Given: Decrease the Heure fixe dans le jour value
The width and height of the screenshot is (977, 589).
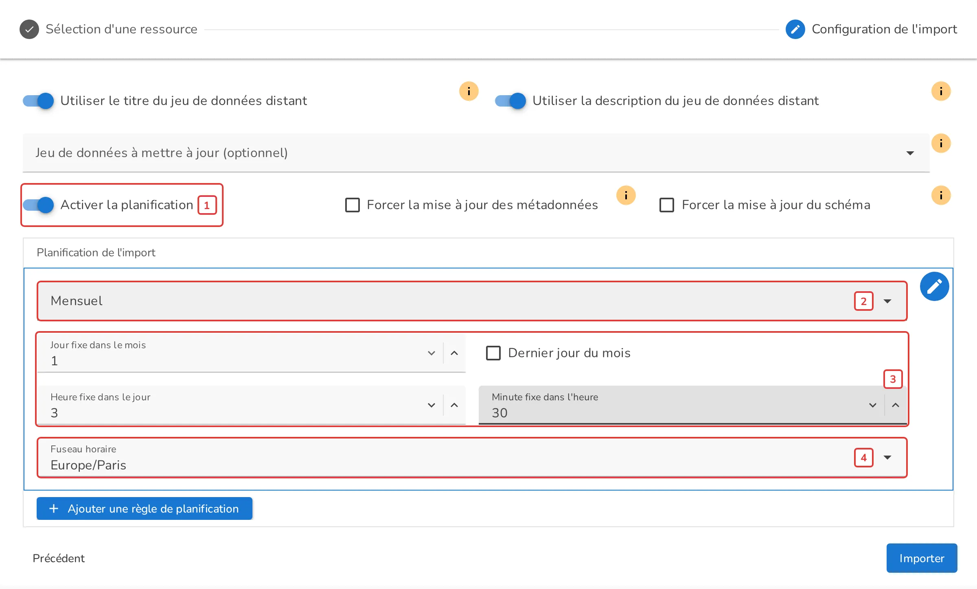Looking at the screenshot, I should pos(432,405).
